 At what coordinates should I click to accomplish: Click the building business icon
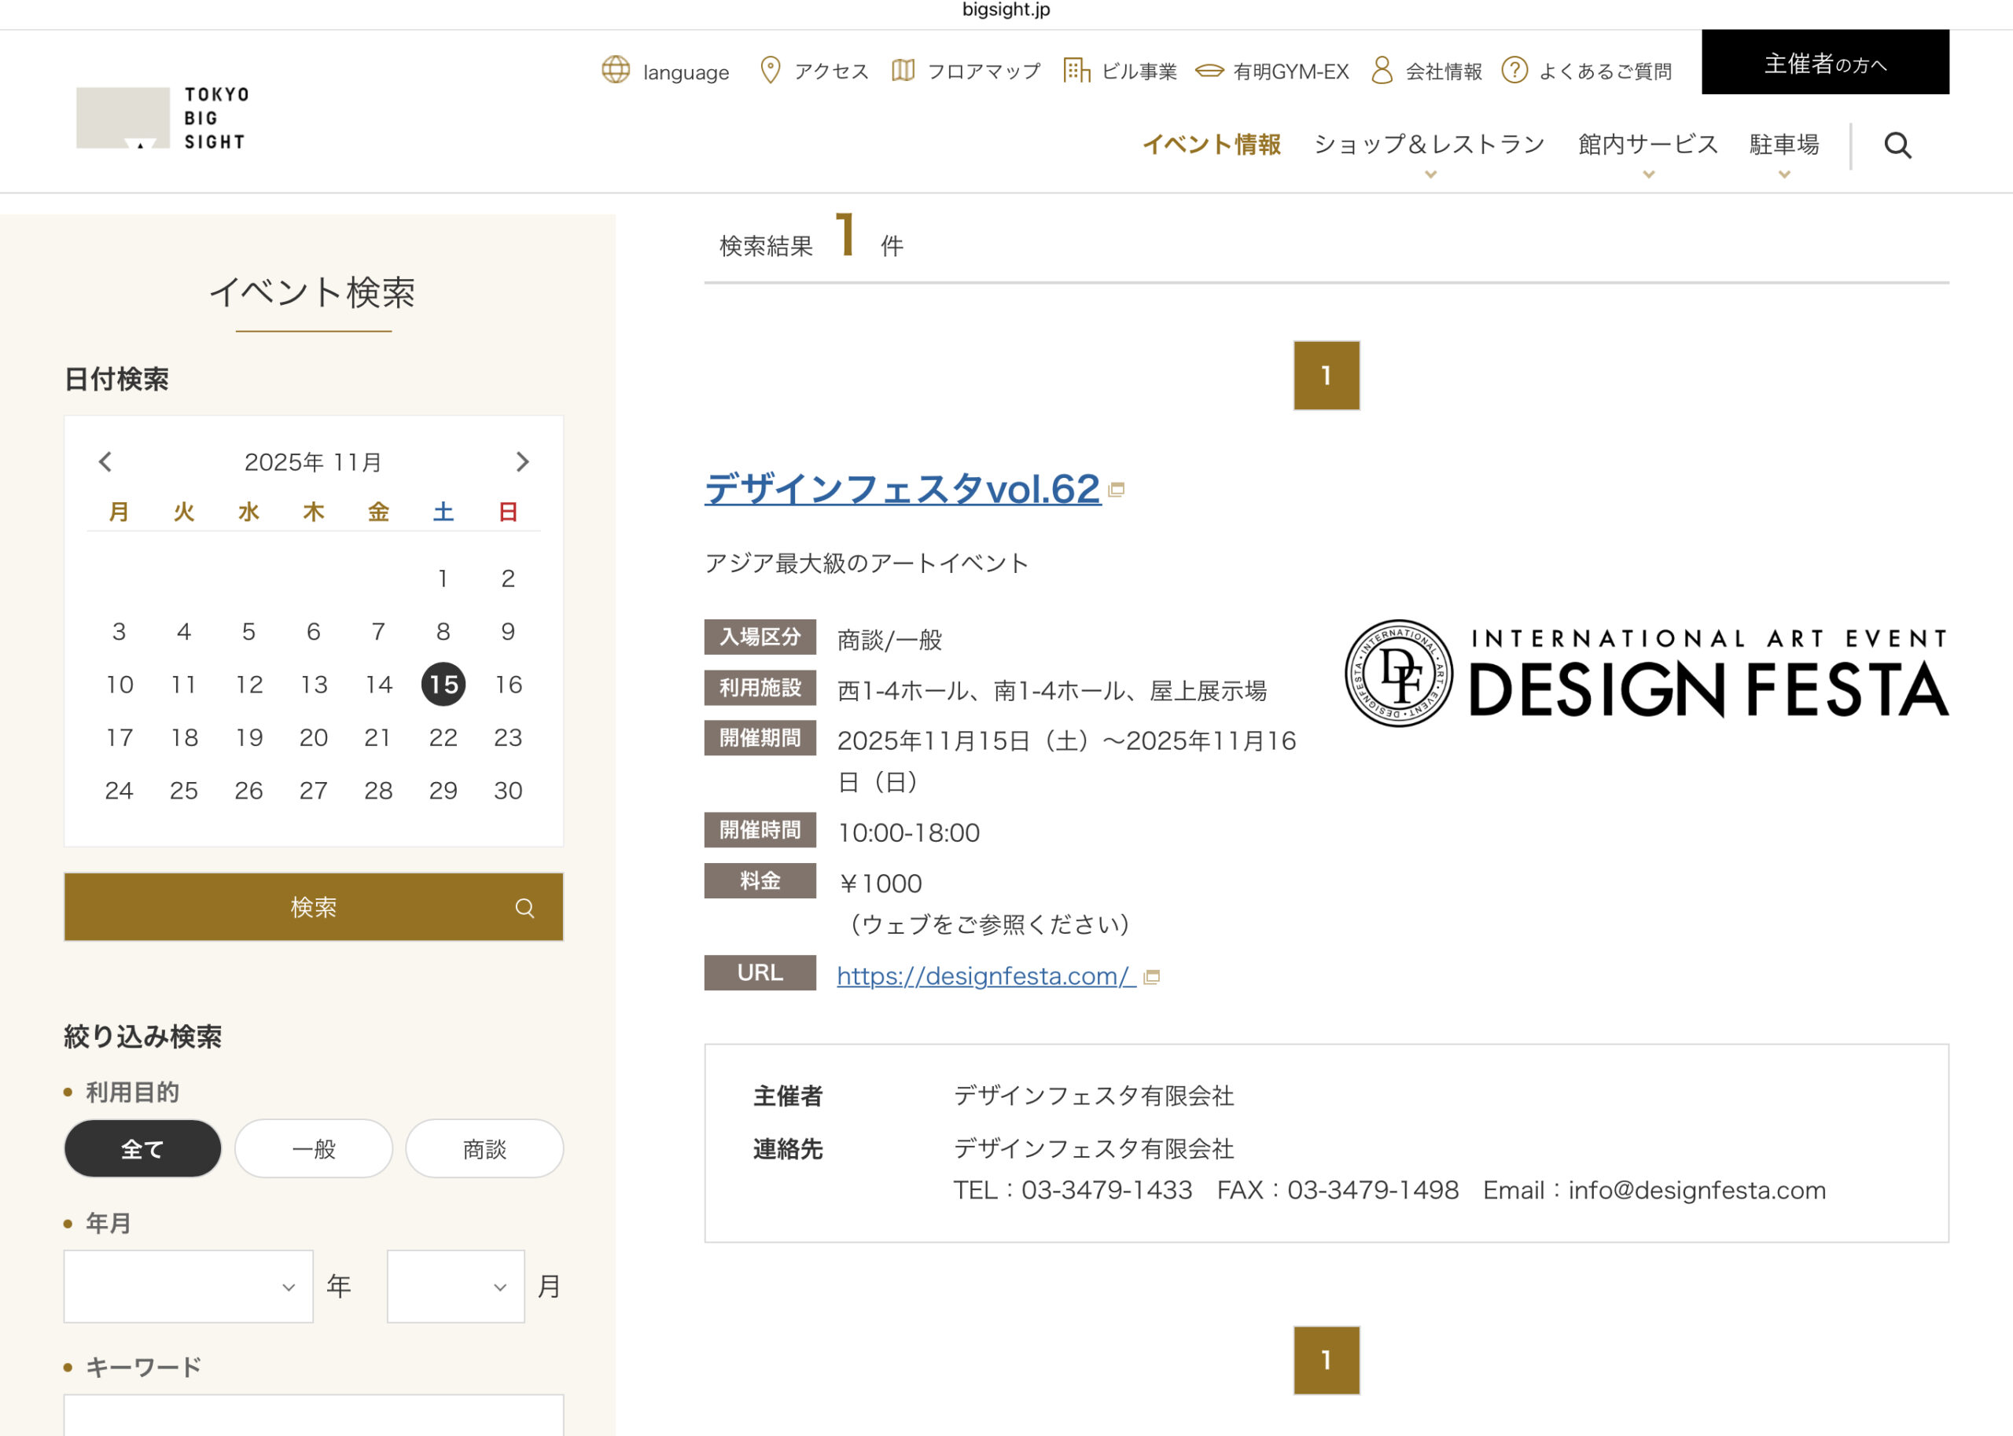1076,70
